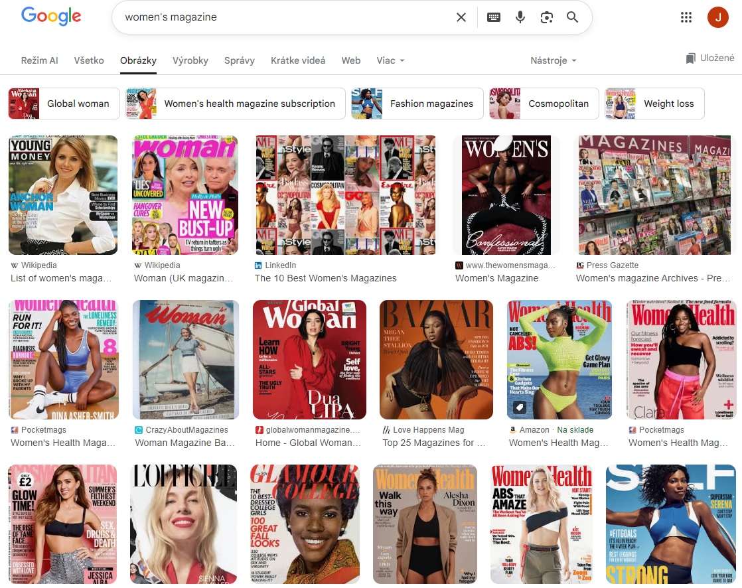Select Women's health magazine subscription chip
Viewport: 742px width, 588px height.
[x=235, y=104]
